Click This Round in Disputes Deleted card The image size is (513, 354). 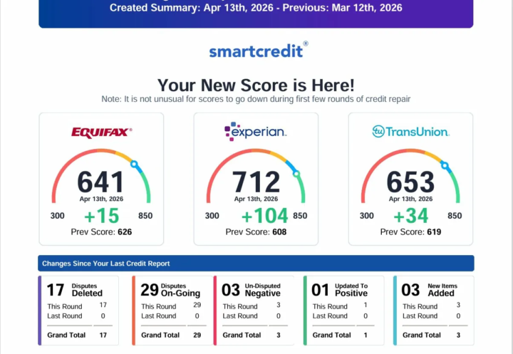pyautogui.click(x=65, y=306)
